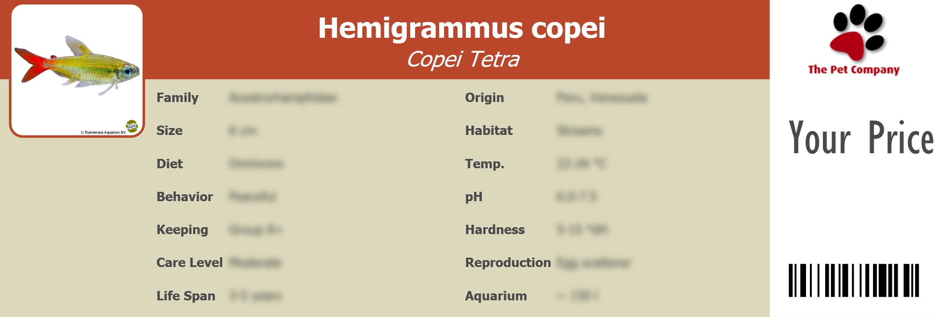Select the Care Level label
Viewport: 938px width, 317px height.
point(189,263)
